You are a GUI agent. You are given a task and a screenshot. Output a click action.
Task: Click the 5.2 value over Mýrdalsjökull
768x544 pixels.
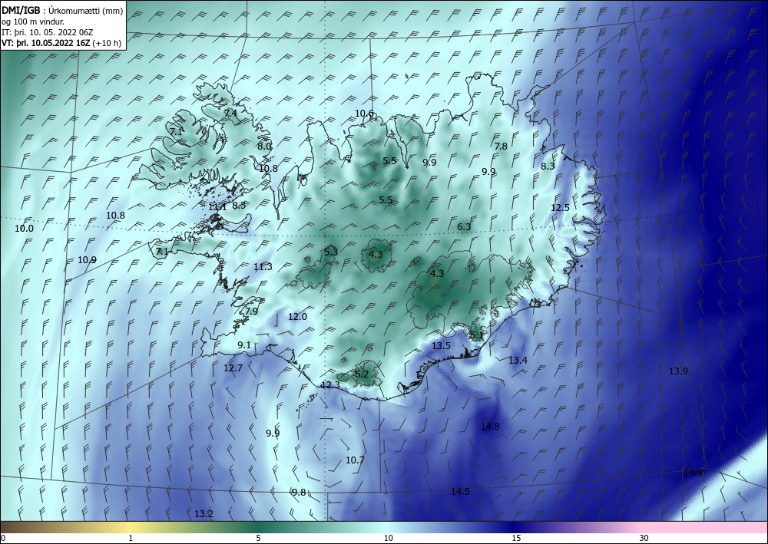pos(362,374)
